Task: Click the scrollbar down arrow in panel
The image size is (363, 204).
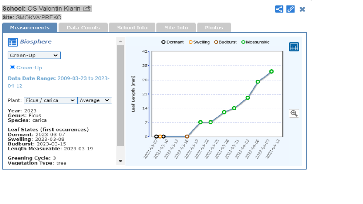Action: pyautogui.click(x=121, y=161)
